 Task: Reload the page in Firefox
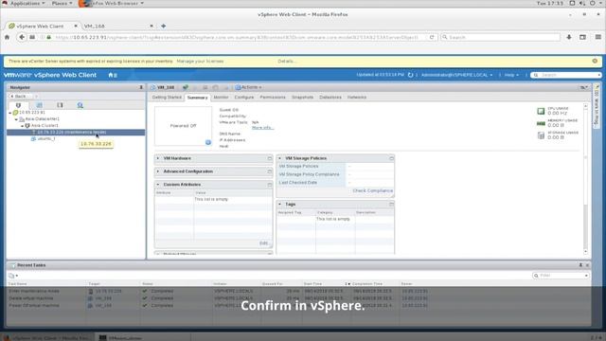[432, 37]
